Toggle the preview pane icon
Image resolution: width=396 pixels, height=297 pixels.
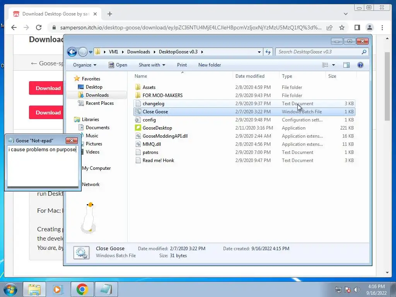pos(346,65)
